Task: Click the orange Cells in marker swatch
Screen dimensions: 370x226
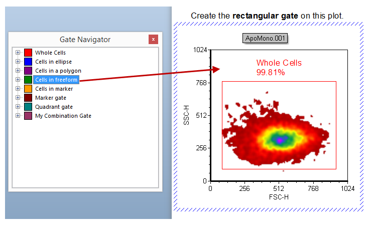Action: click(x=28, y=89)
